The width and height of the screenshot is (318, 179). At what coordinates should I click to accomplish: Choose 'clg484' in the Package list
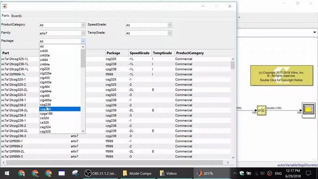point(60,87)
